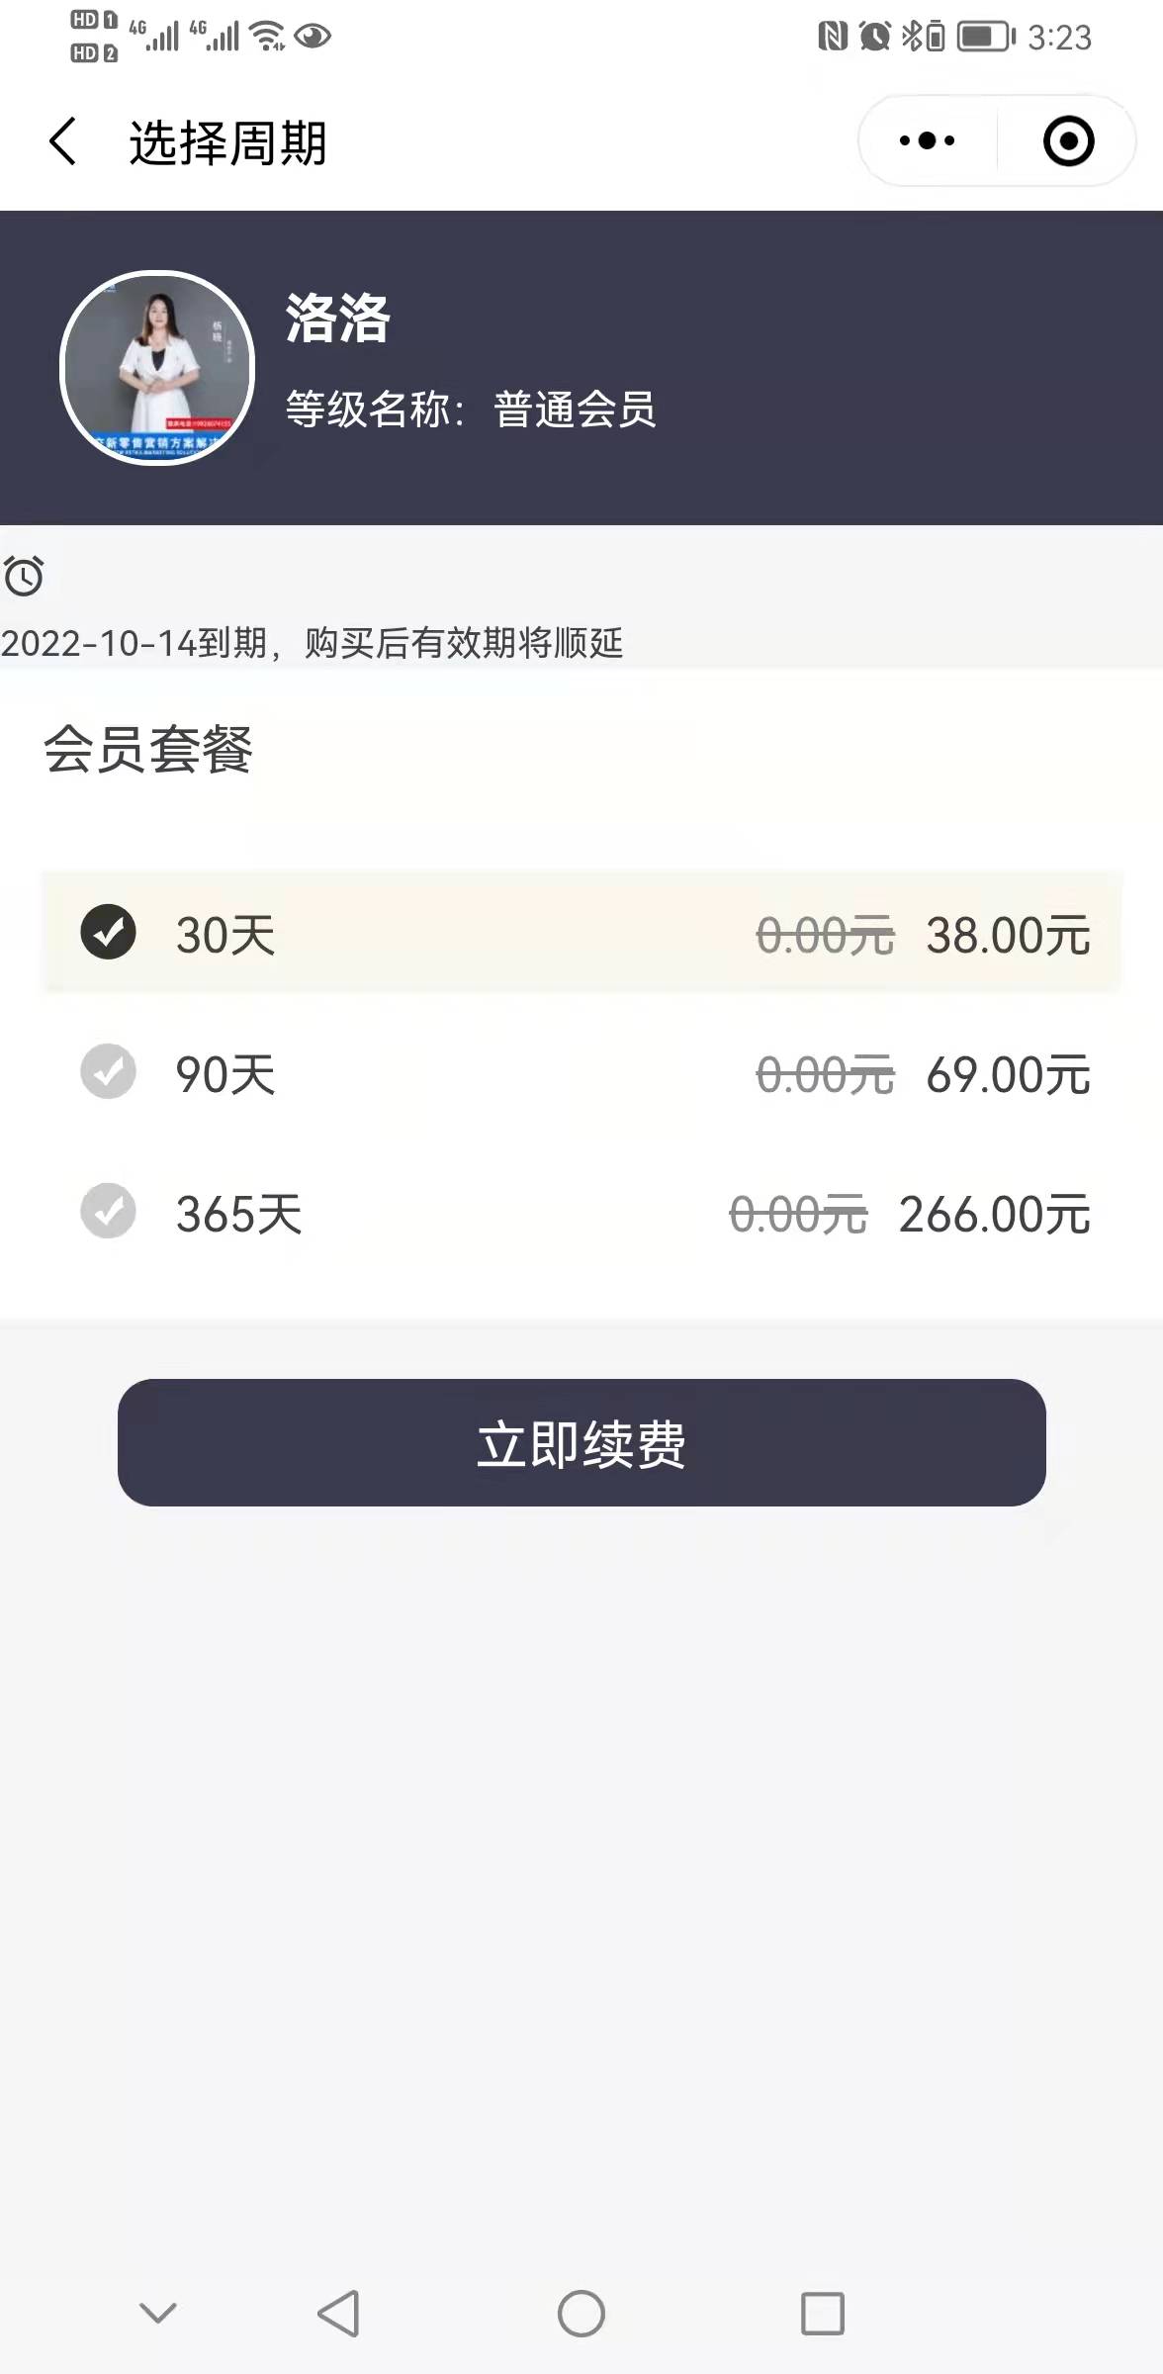This screenshot has width=1163, height=2374.
Task: Select the 365天 plan radio check
Action: 108,1211
